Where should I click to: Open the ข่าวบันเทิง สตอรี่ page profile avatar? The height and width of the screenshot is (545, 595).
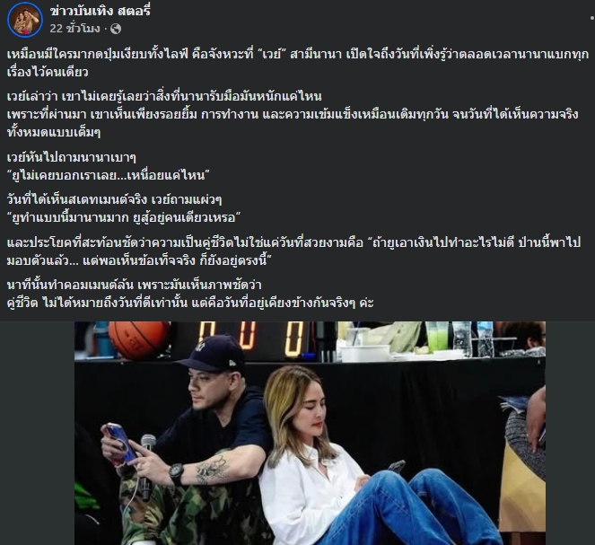[24, 20]
